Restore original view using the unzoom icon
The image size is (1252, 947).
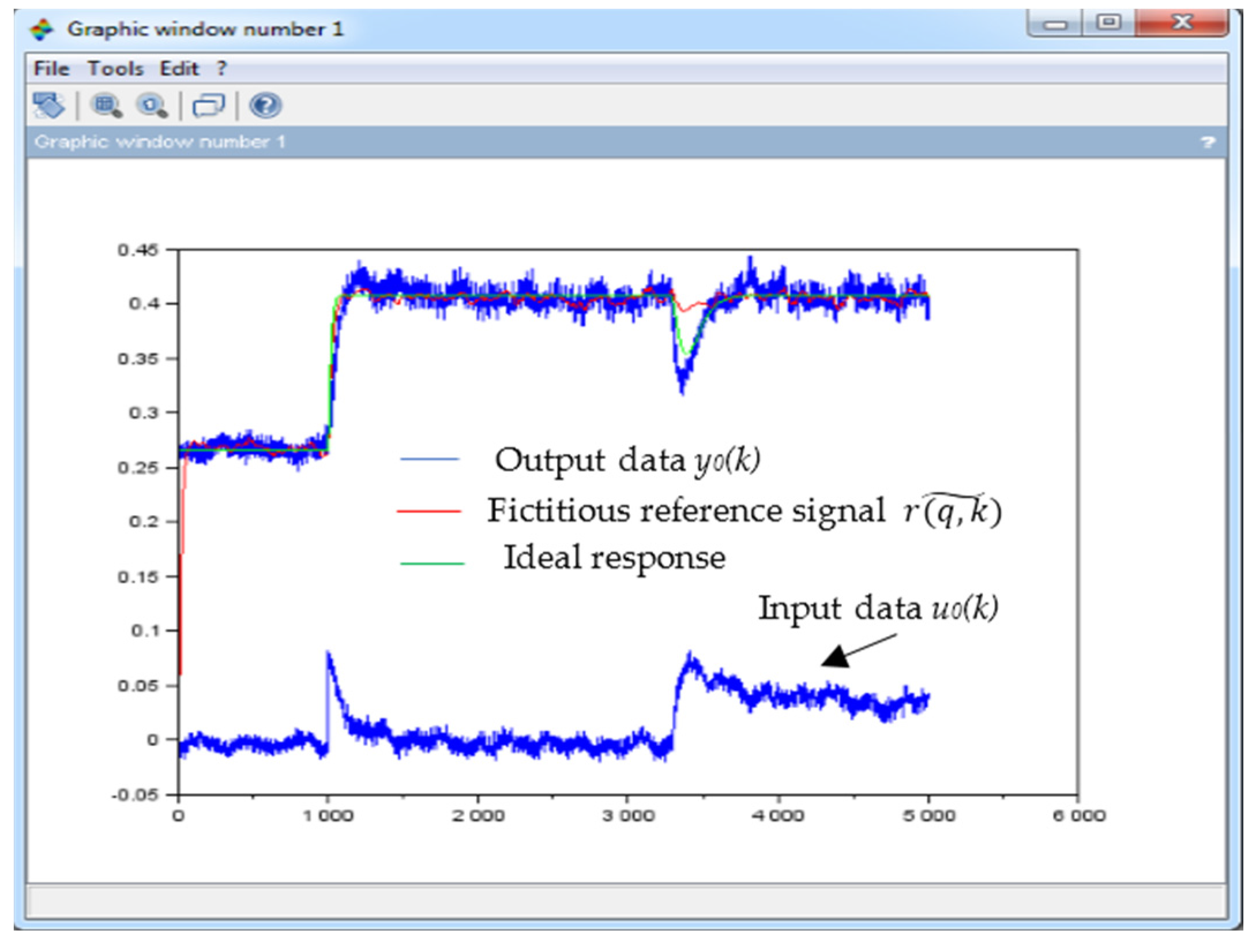point(153,106)
